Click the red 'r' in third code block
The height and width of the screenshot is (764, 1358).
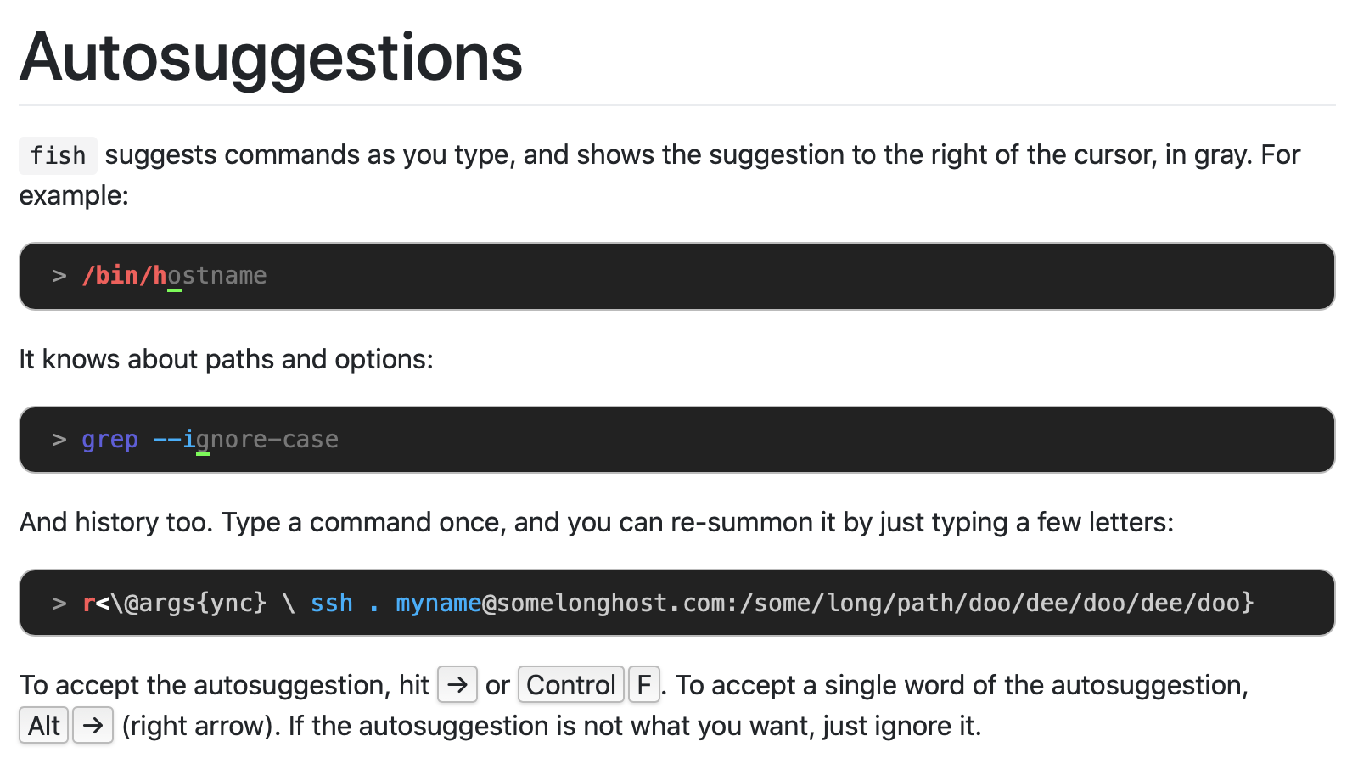tap(88, 604)
